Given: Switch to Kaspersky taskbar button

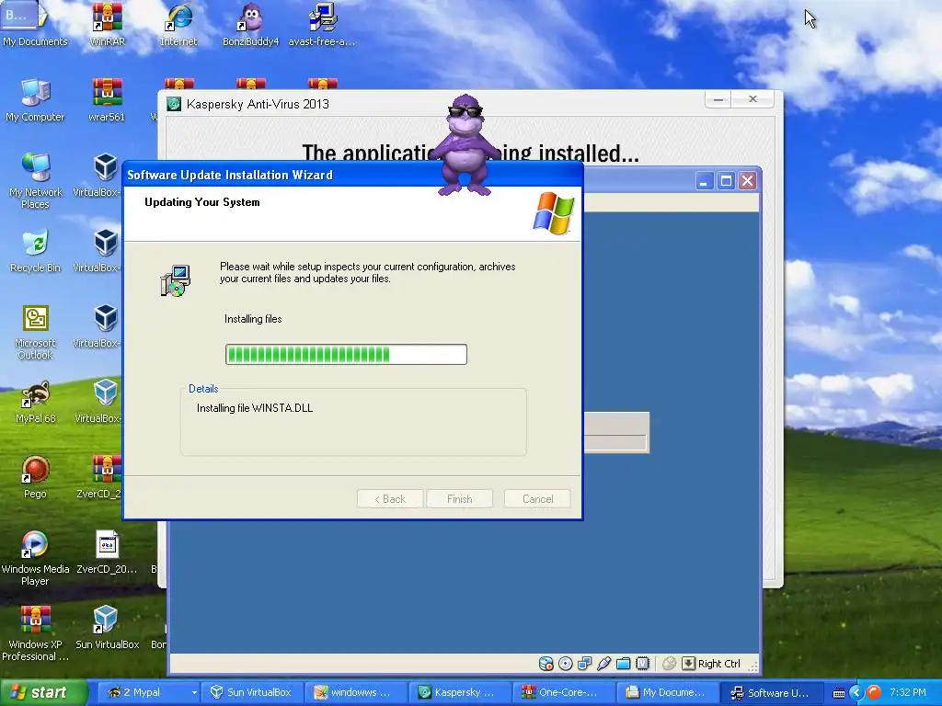Looking at the screenshot, I should click(x=460, y=692).
